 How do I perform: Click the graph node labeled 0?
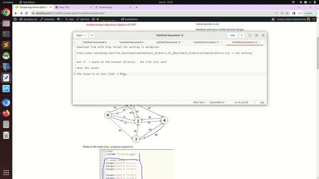pos(108,115)
